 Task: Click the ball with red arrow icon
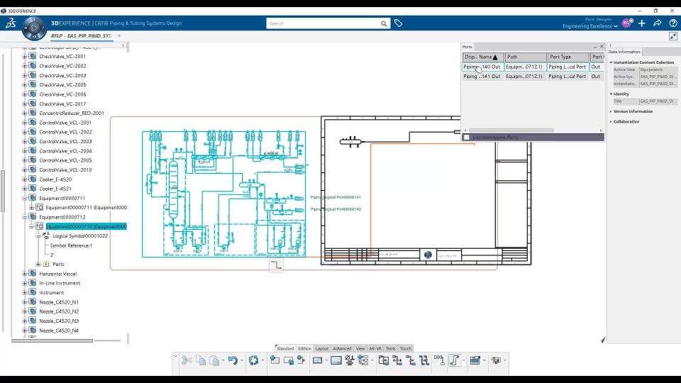coord(301,360)
